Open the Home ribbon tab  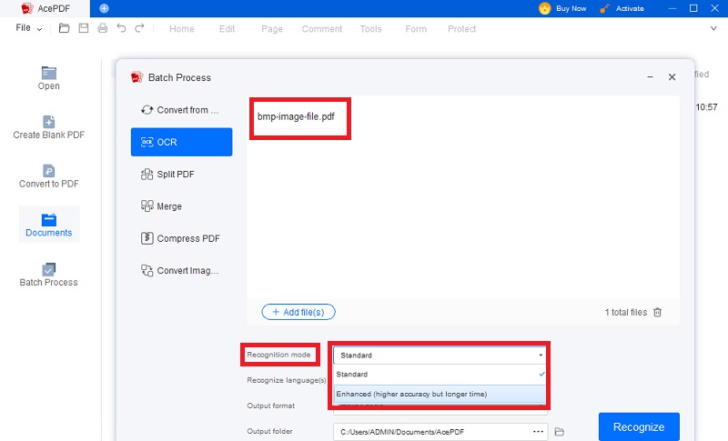click(181, 29)
